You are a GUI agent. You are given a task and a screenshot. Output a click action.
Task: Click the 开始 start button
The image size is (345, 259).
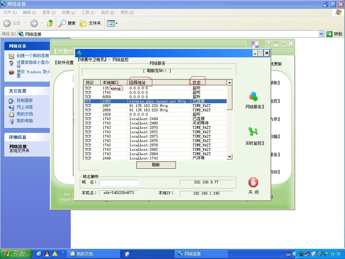pos(16,254)
